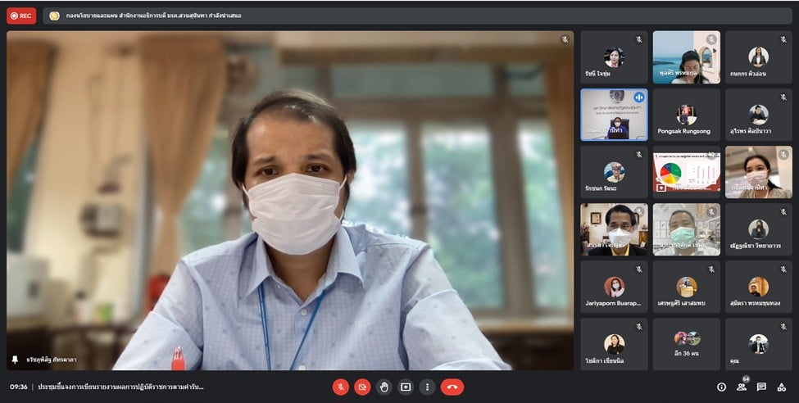Click the muted mic icon on main video

tap(564, 39)
